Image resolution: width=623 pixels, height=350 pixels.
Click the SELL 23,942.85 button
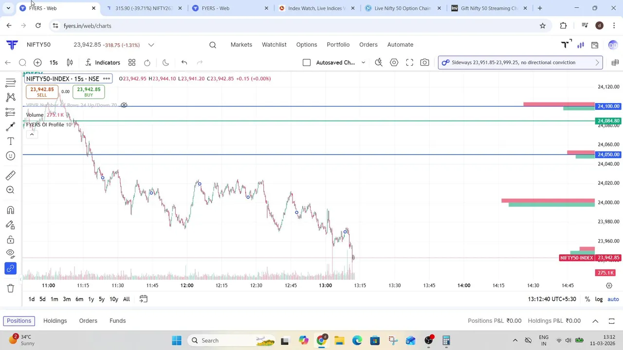click(42, 92)
